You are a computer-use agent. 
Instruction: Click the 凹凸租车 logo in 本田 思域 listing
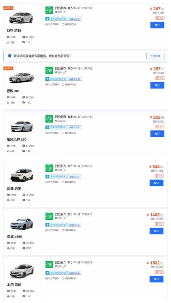coord(49,264)
